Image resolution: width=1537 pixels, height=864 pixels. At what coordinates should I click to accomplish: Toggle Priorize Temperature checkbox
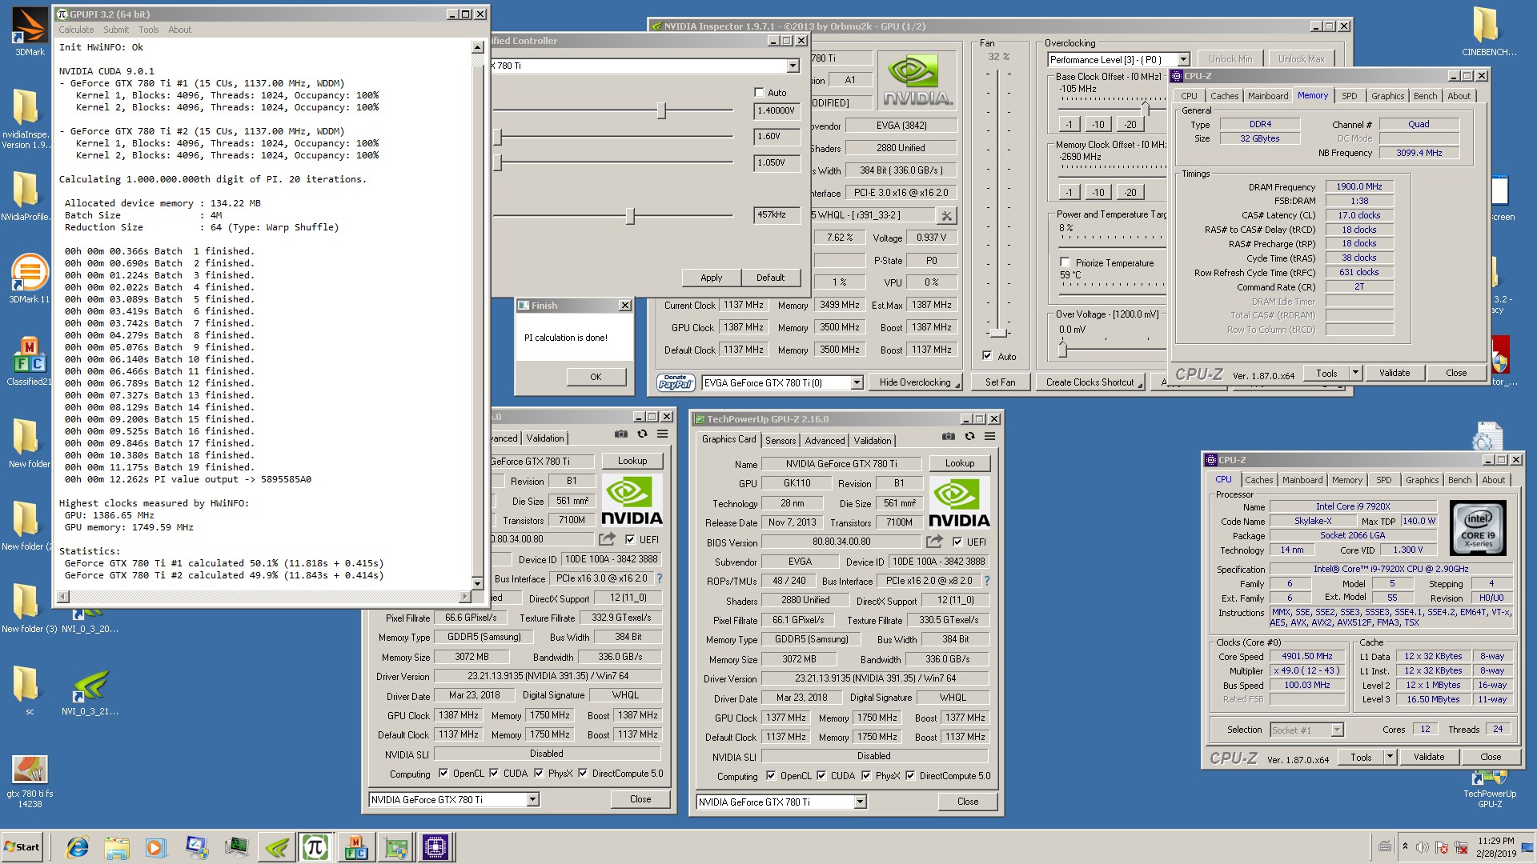(x=1065, y=262)
